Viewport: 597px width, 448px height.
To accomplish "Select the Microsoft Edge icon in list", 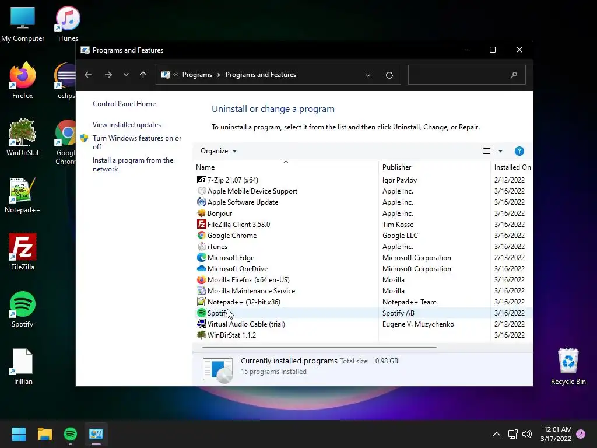I will [x=201, y=257].
